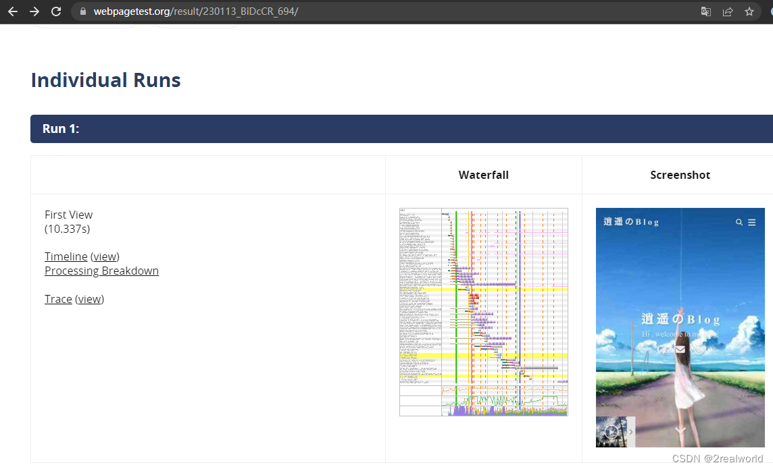Screen dimensions: 773x469
Task: Reload the page with the refresh icon
Action: (56, 11)
